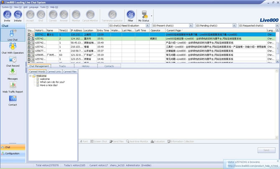The width and height of the screenshot is (280, 169).
Task: Sort visitors by the Entry Time column
Action: (103, 30)
